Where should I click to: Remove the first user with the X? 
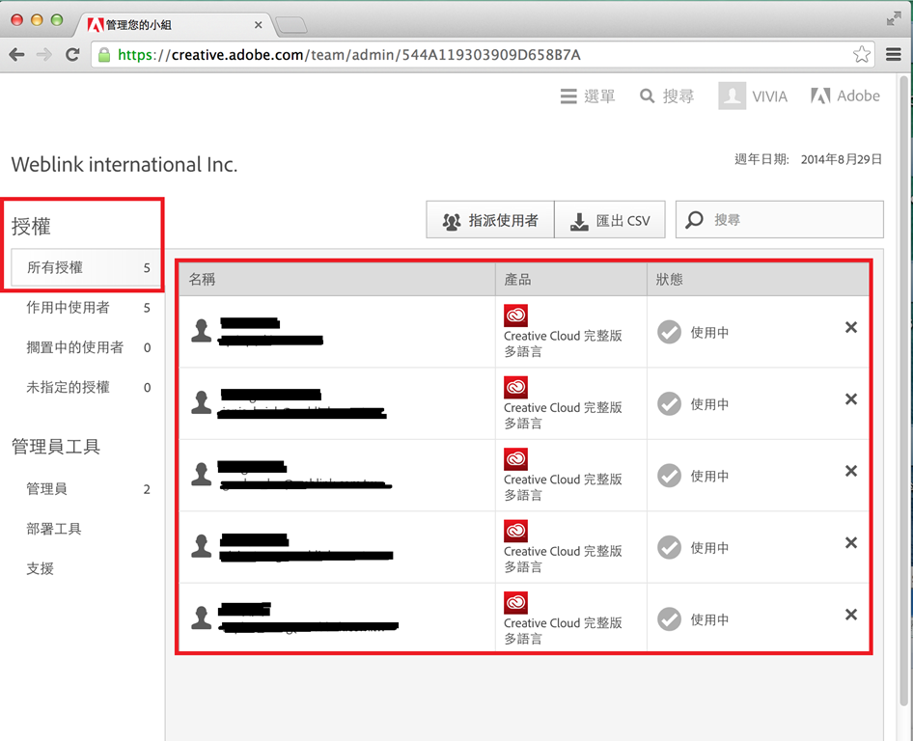tap(851, 328)
